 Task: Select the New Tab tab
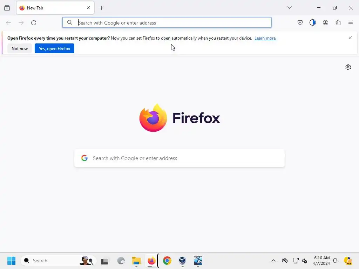[x=55, y=8]
